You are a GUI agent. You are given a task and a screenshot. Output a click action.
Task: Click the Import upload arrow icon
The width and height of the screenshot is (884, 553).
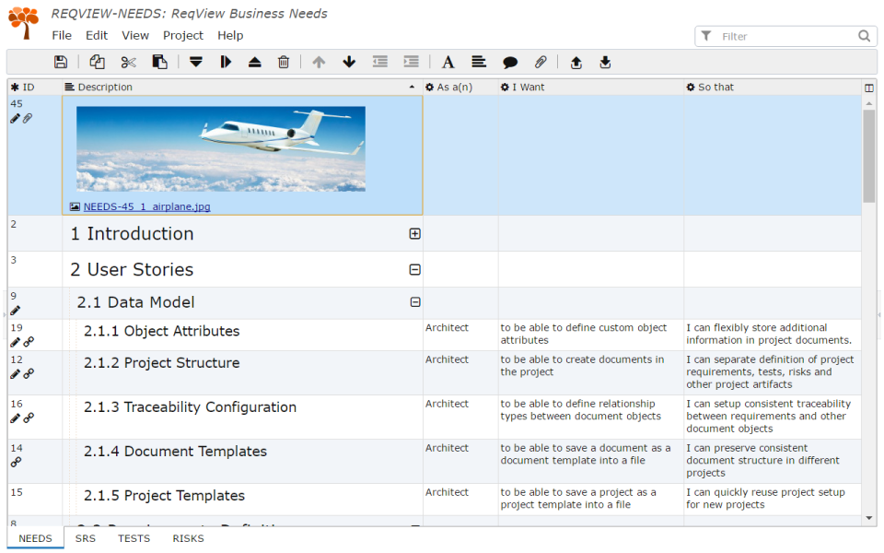pos(576,62)
